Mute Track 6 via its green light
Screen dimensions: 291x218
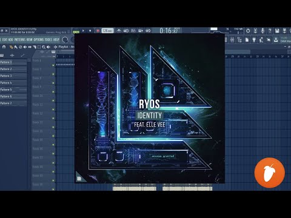click(53, 65)
